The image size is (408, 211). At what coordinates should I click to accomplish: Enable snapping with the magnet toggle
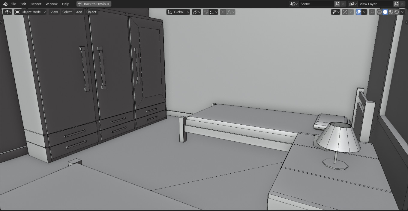tap(206, 12)
